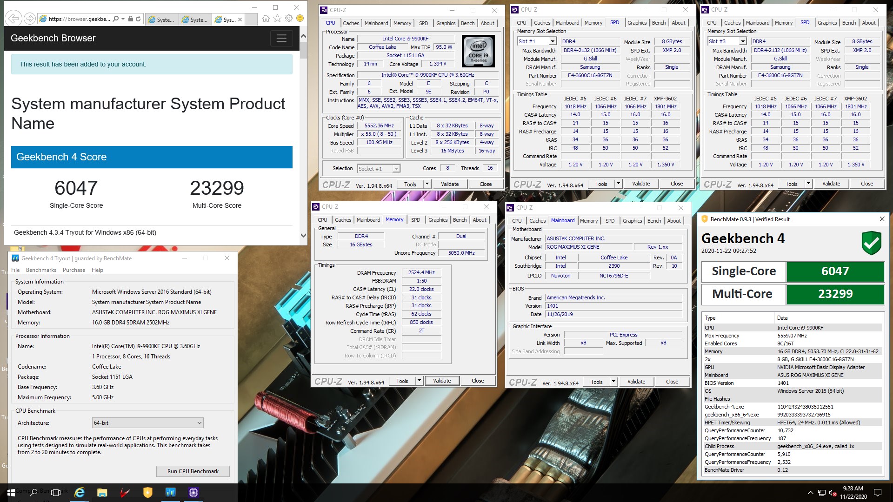
Task: Open the yellow shield star taskbar app
Action: (x=148, y=492)
